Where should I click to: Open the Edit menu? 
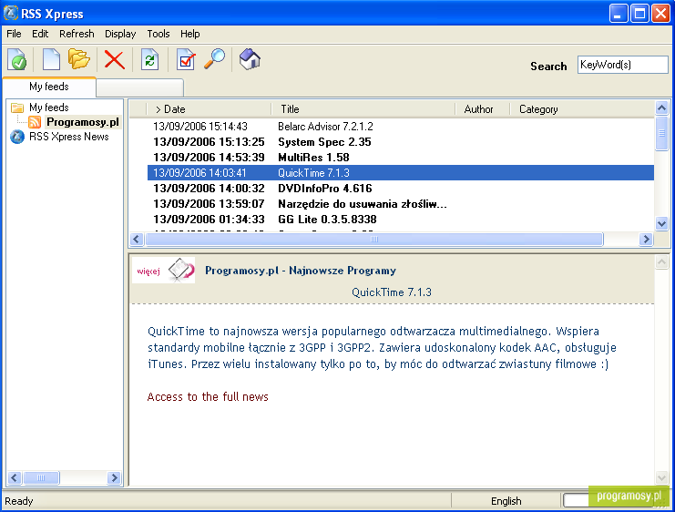click(x=40, y=34)
